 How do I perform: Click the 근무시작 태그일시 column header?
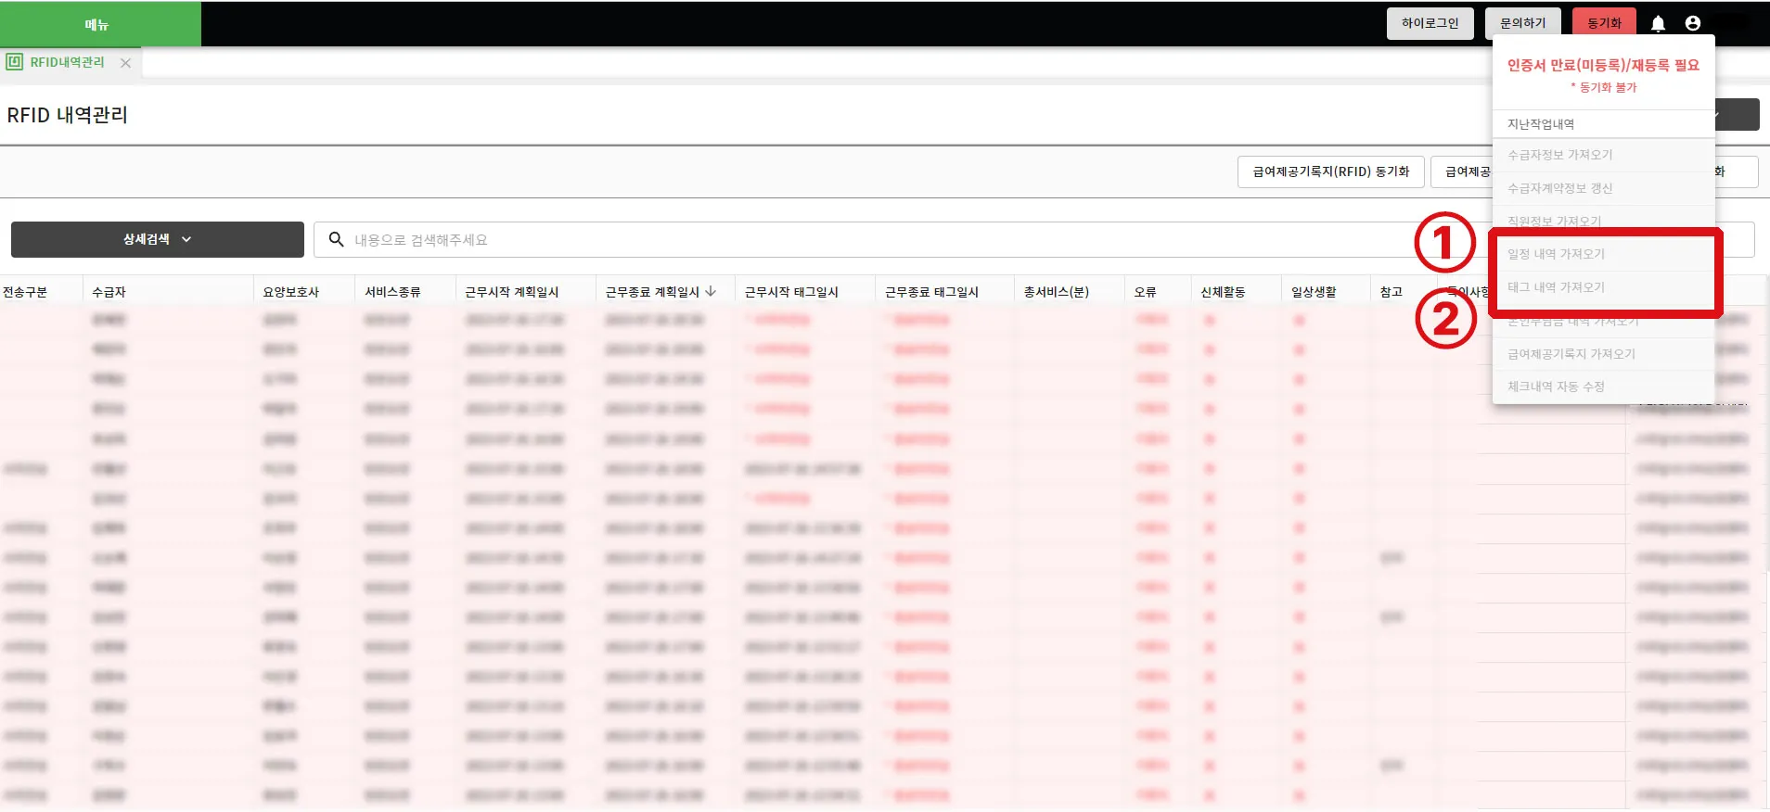791,292
